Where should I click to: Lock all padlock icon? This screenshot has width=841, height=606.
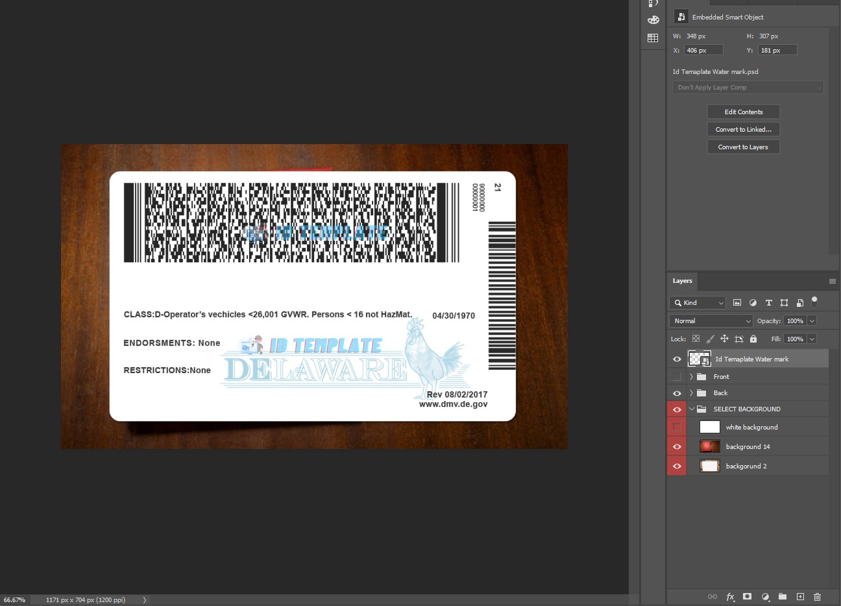(753, 339)
